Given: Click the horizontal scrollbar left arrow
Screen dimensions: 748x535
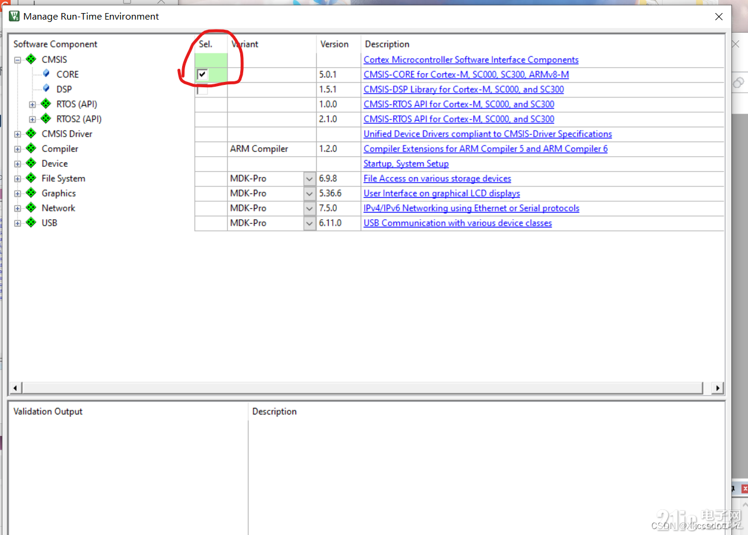Looking at the screenshot, I should click(x=15, y=388).
